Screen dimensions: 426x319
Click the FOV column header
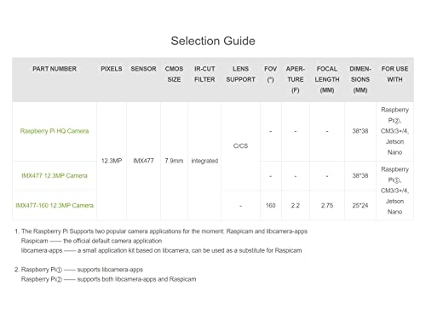point(270,74)
